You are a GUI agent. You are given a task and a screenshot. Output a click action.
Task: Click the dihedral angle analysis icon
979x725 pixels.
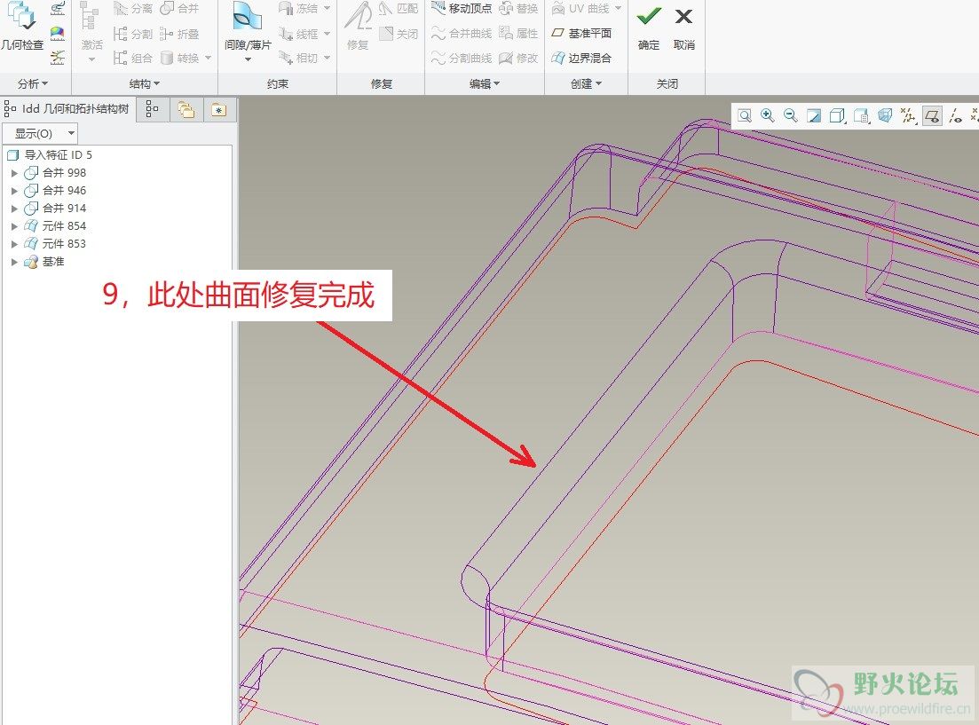coord(58,58)
